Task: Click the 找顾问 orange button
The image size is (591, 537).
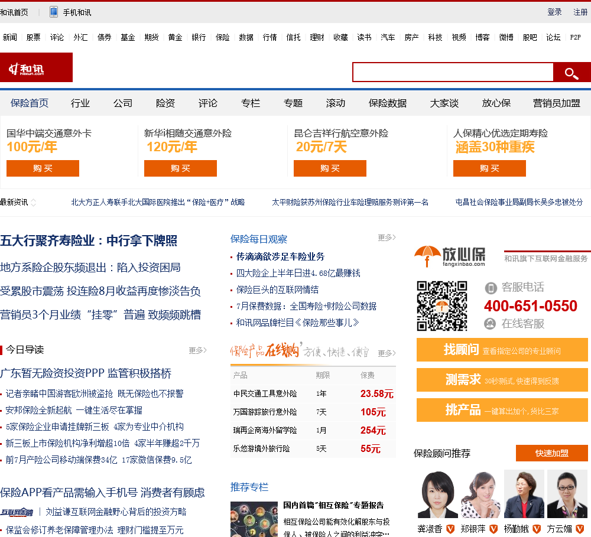Action: [502, 350]
